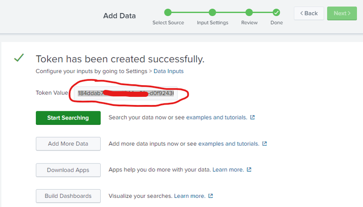Screen dimensions: 363x207
Task: Click external link icon beside Download Apps Learn more
Action: tap(249, 170)
